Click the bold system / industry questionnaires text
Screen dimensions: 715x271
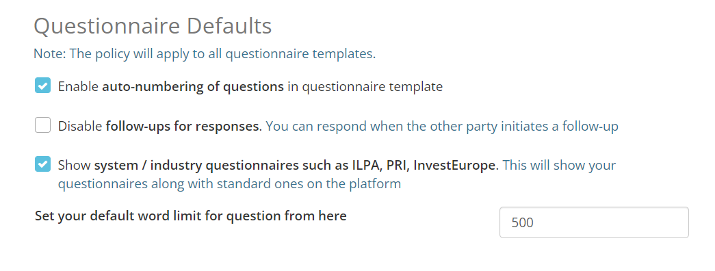(x=295, y=165)
